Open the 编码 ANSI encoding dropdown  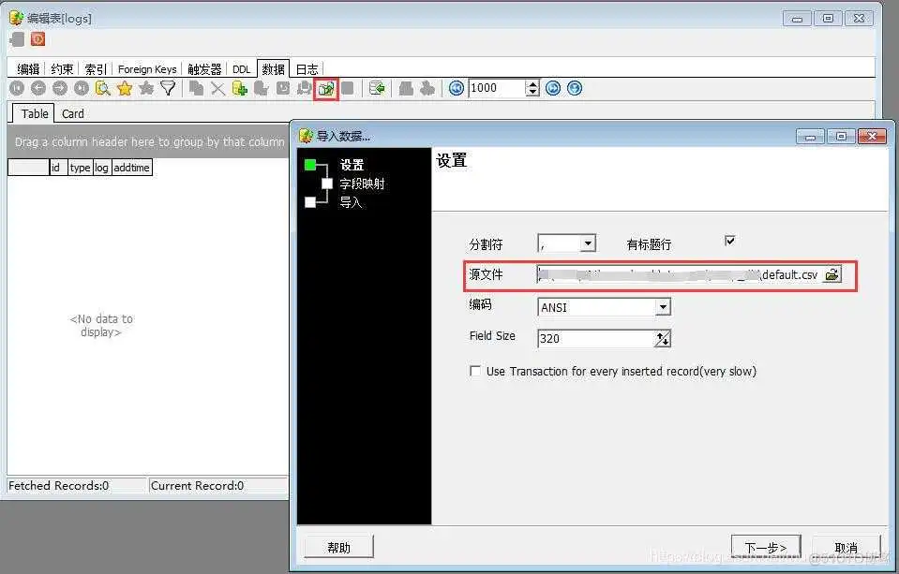pyautogui.click(x=663, y=307)
